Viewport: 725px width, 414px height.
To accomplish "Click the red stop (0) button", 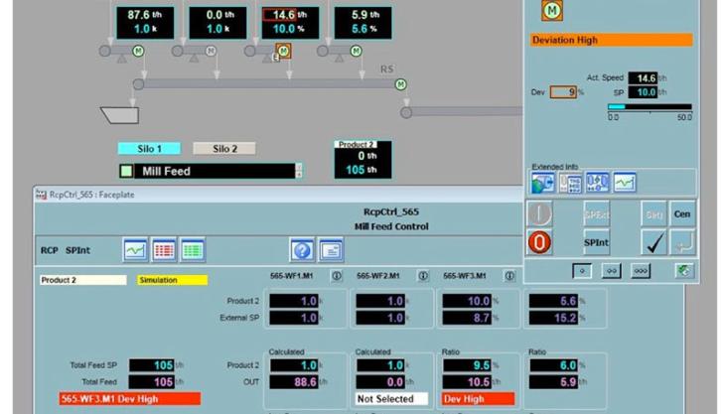I will [x=539, y=242].
